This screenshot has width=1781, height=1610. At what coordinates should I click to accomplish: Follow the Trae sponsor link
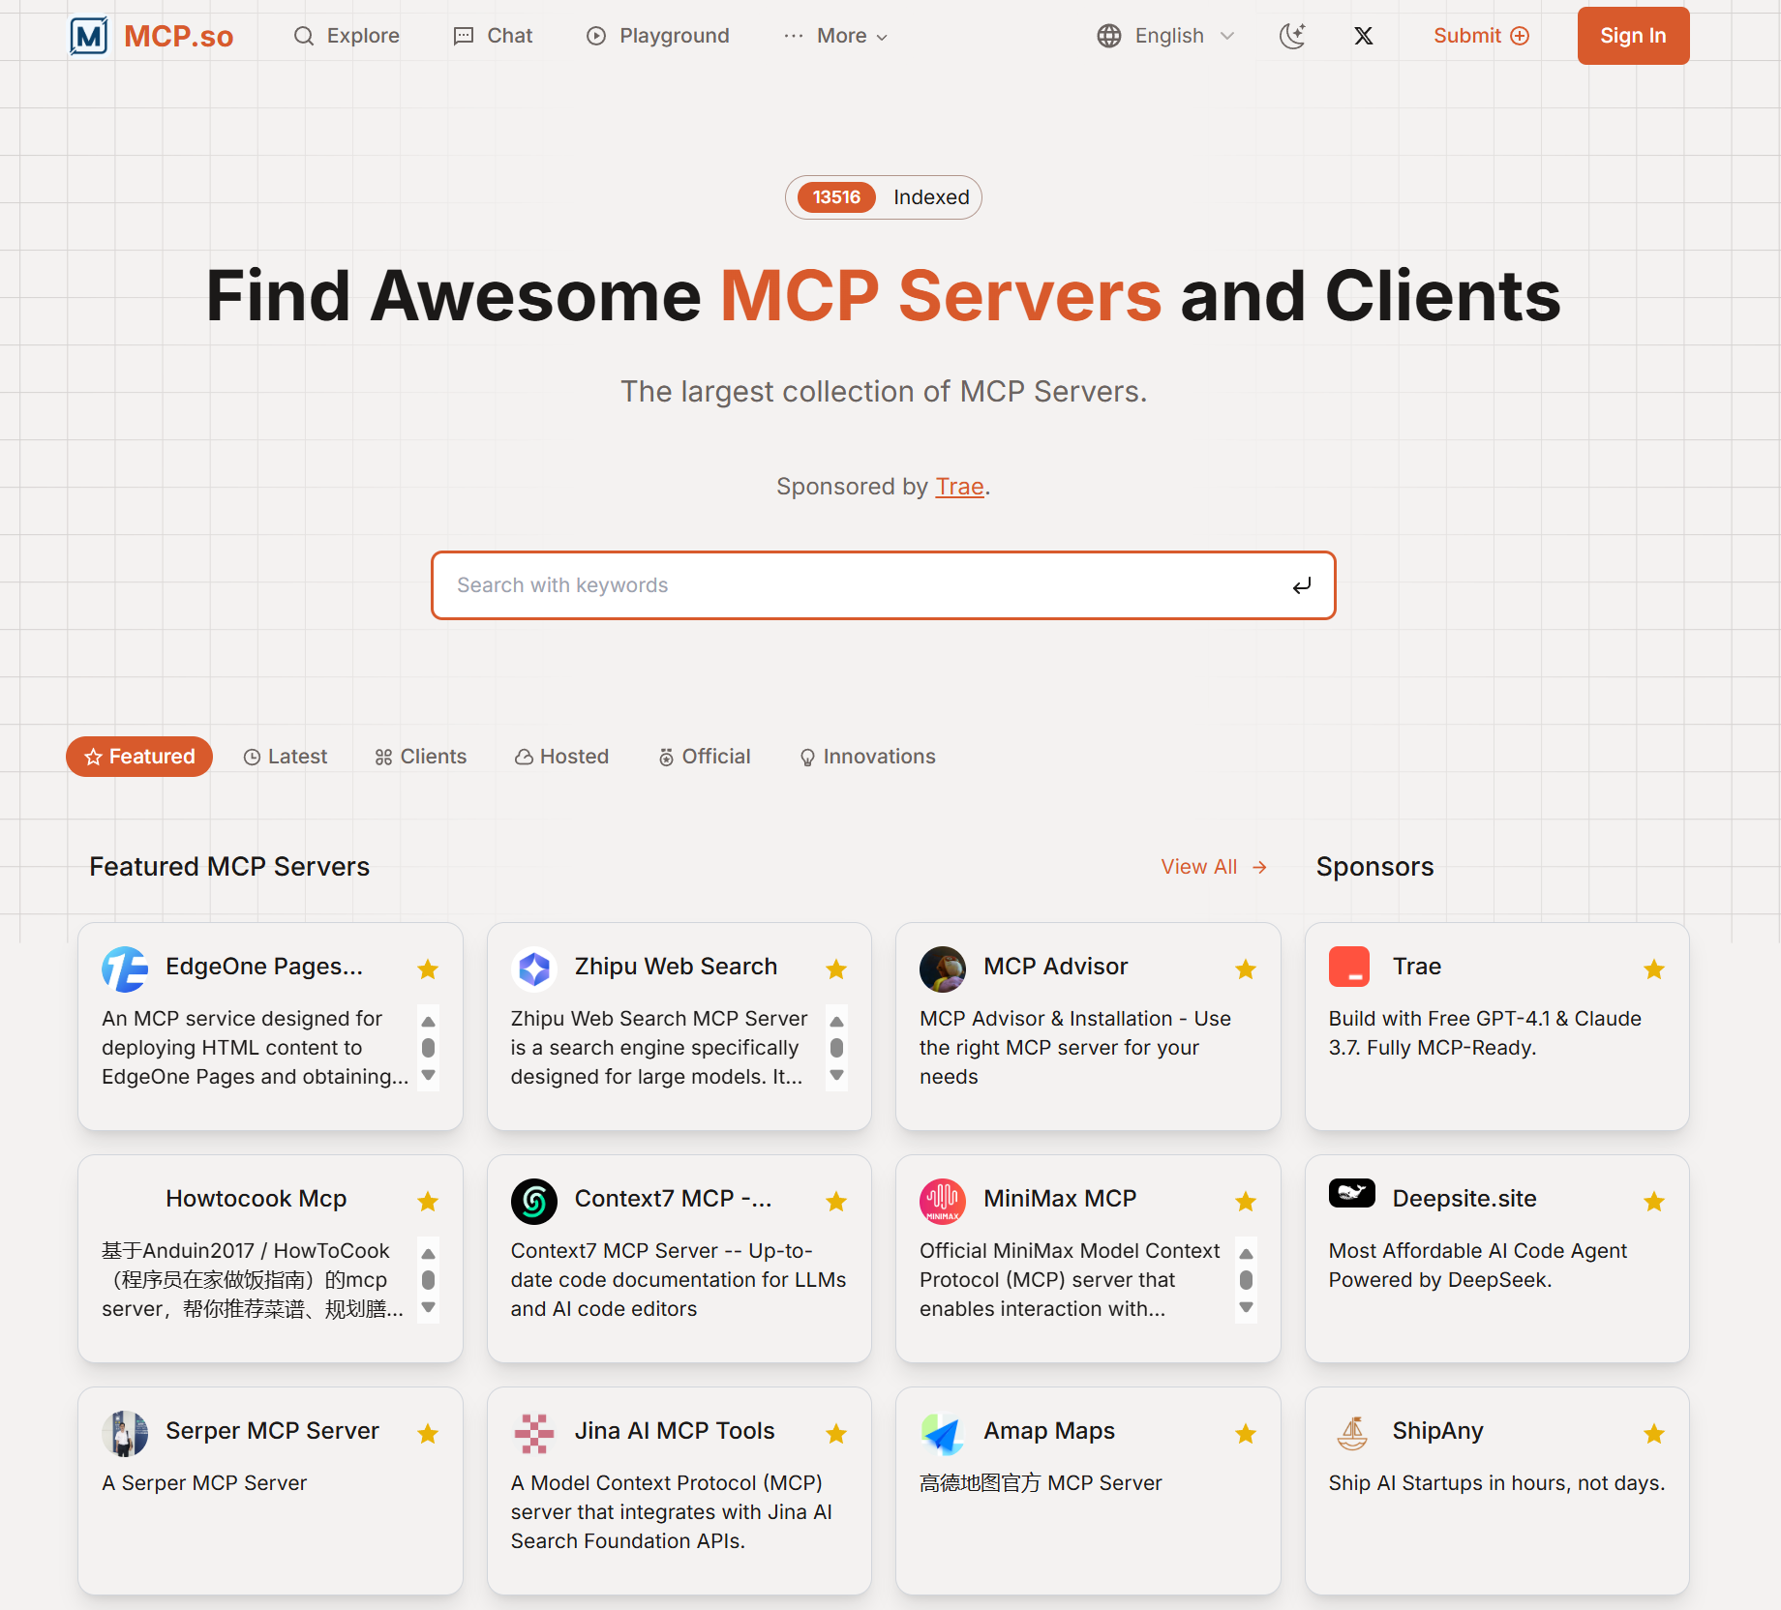[959, 487]
